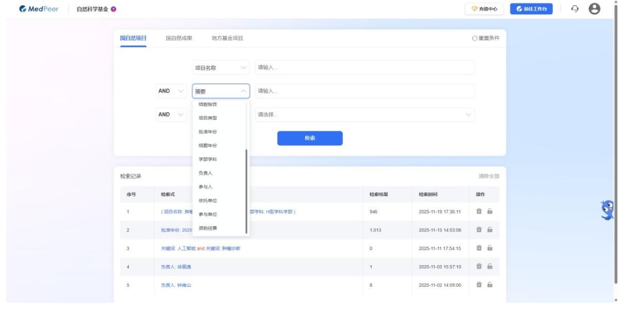This screenshot has height=309, width=621.
Task: Expand the first AND operator dropdown
Action: (x=170, y=91)
